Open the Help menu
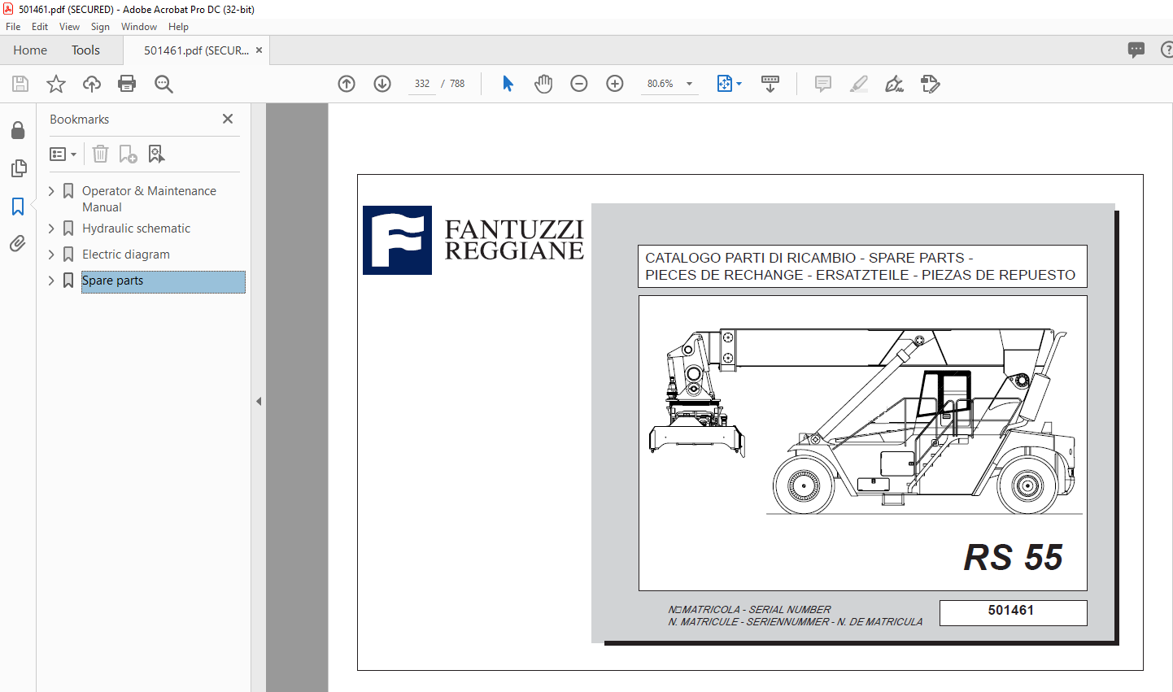The width and height of the screenshot is (1173, 692). pos(178,27)
